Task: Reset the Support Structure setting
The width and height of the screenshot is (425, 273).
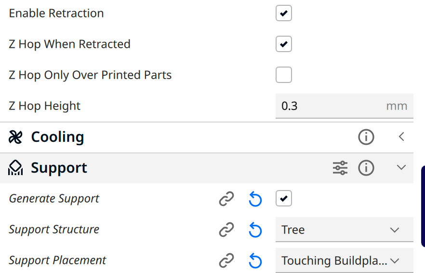Action: click(255, 230)
